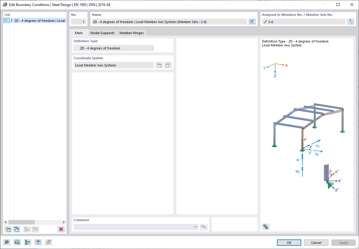Viewport: 359px width, 249px height.
Task: Click the structural frame preview graphic
Action: pos(309,127)
